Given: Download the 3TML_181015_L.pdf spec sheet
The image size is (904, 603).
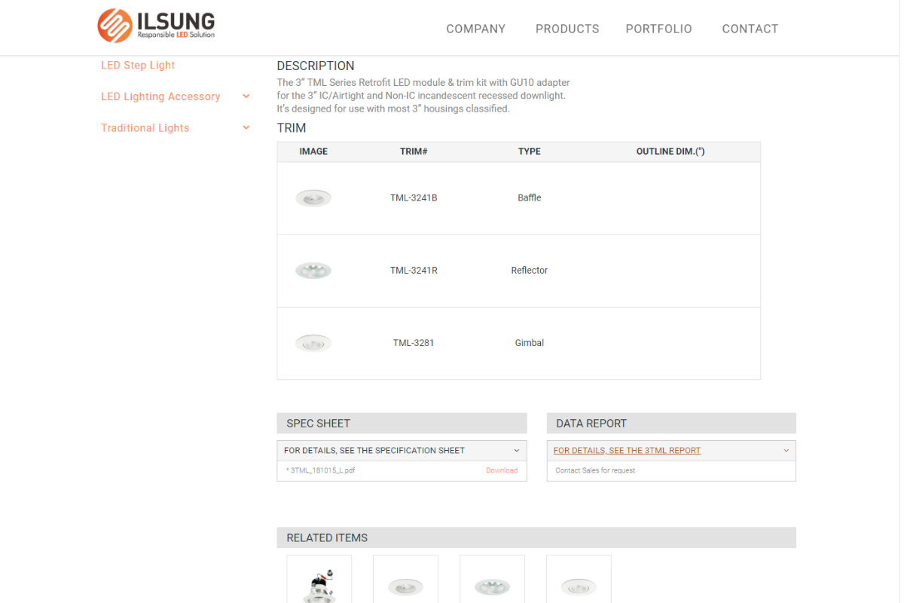Looking at the screenshot, I should (x=501, y=470).
